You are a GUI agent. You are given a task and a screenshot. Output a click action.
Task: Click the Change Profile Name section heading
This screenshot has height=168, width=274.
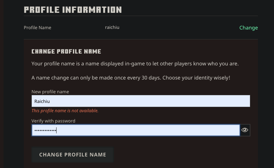(66, 51)
